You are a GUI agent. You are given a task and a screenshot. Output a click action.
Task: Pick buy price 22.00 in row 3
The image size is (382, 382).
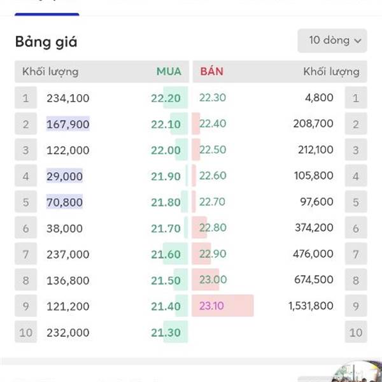pyautogui.click(x=166, y=150)
